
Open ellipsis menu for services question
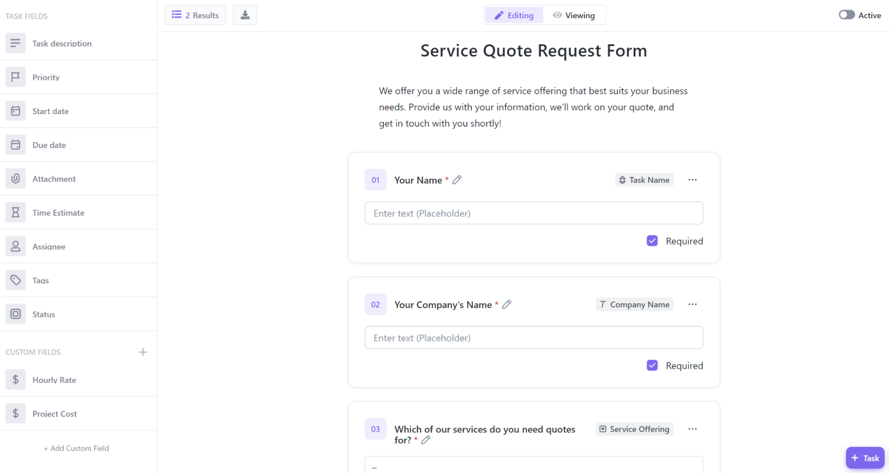(692, 429)
